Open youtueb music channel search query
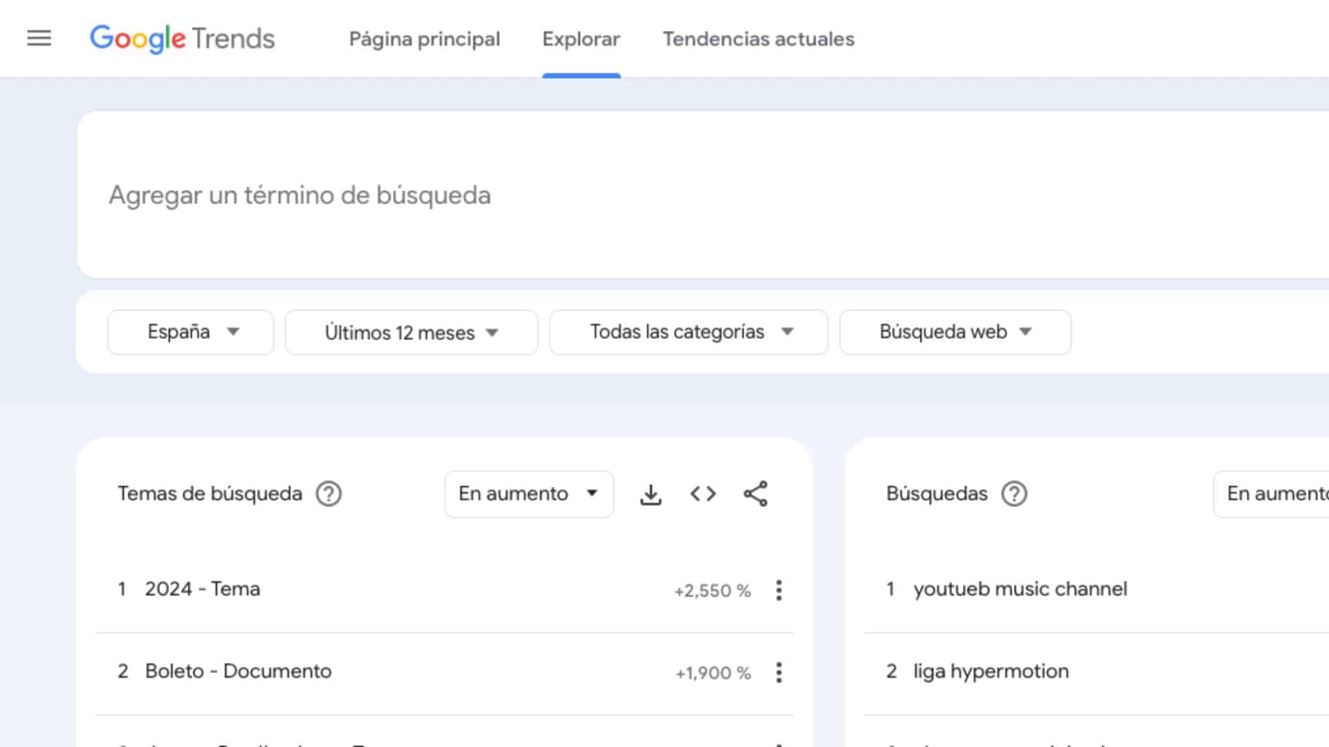 (1020, 589)
